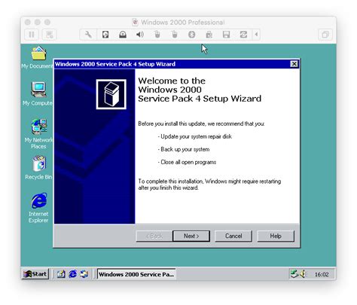Open Help for the Setup Wizard
This screenshot has height=305, width=357.
click(x=276, y=236)
